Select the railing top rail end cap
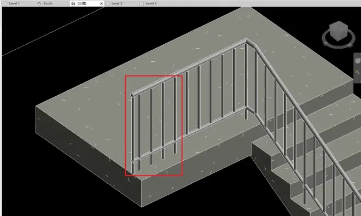The width and height of the screenshot is (361, 216). [x=132, y=95]
